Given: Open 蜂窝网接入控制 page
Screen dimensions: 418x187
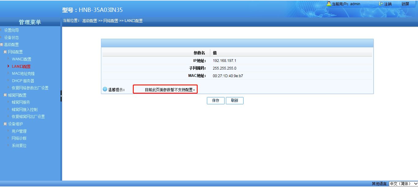Looking at the screenshot, I should tap(24, 110).
